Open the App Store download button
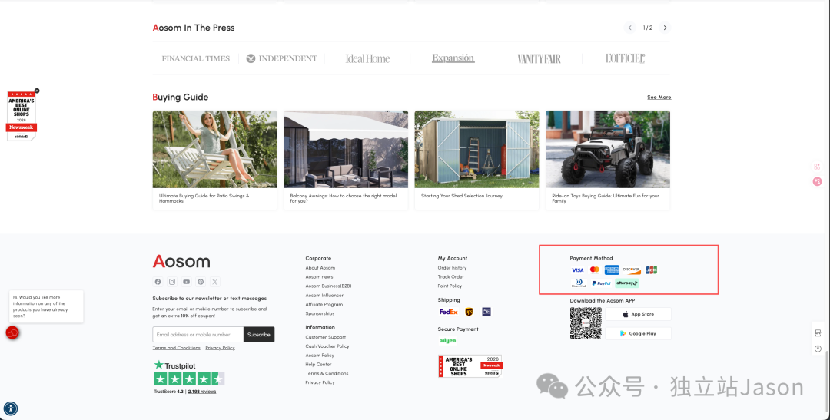 638,314
